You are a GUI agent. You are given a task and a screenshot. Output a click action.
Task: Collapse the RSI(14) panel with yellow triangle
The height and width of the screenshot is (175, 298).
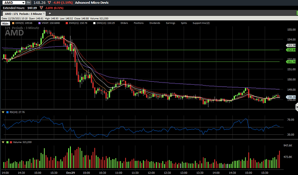tap(3, 112)
